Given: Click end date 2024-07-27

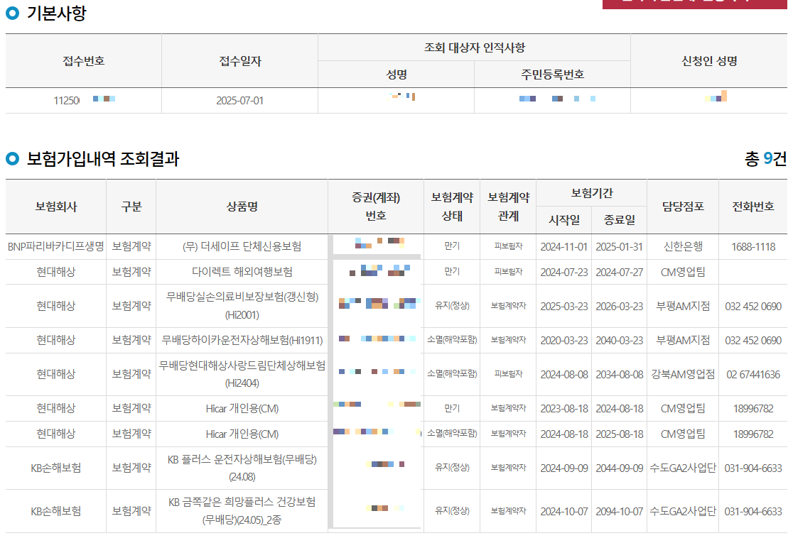Looking at the screenshot, I should coord(620,273).
